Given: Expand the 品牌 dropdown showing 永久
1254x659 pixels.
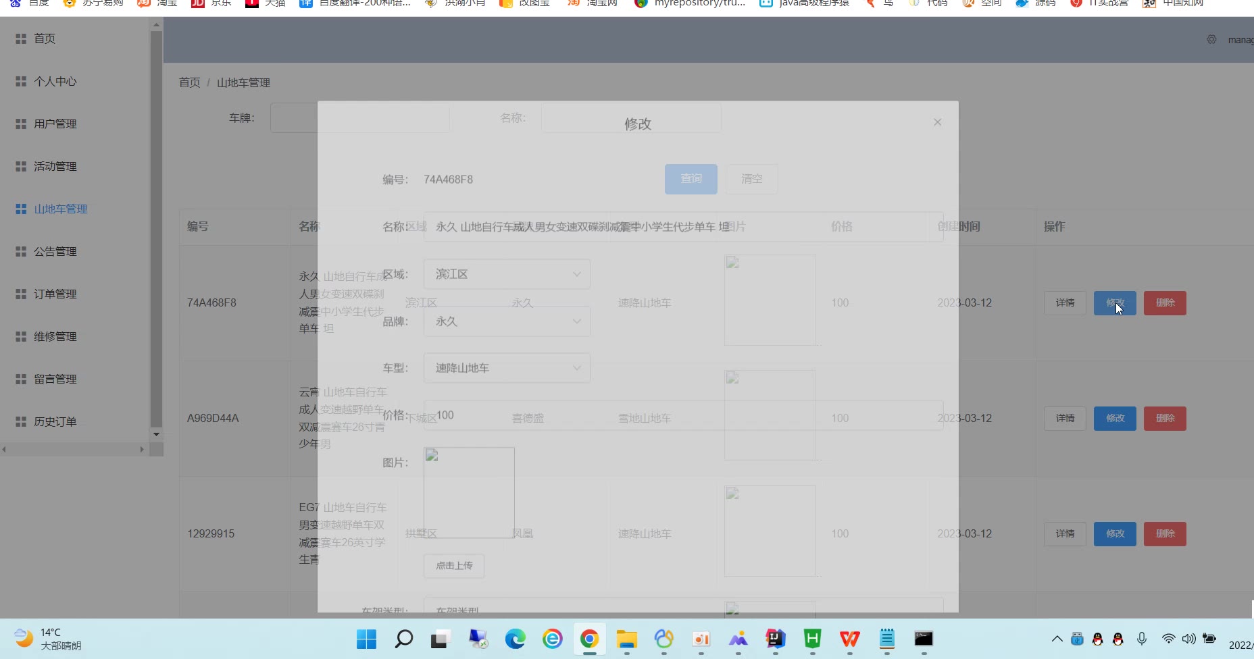Looking at the screenshot, I should click(507, 321).
